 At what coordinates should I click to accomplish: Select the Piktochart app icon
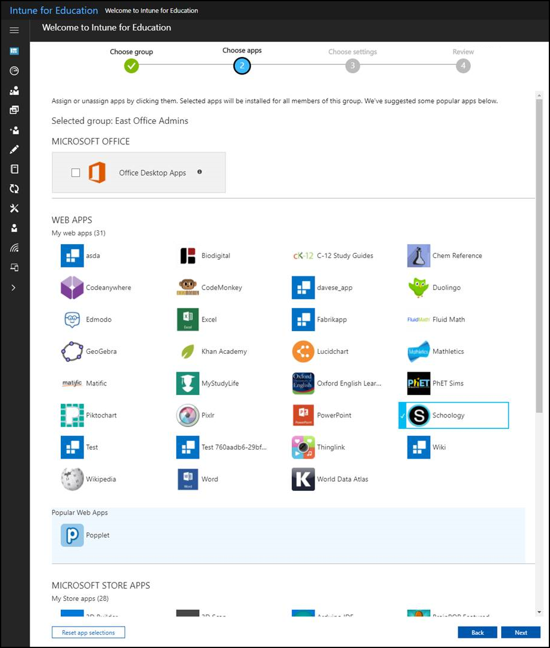point(72,415)
